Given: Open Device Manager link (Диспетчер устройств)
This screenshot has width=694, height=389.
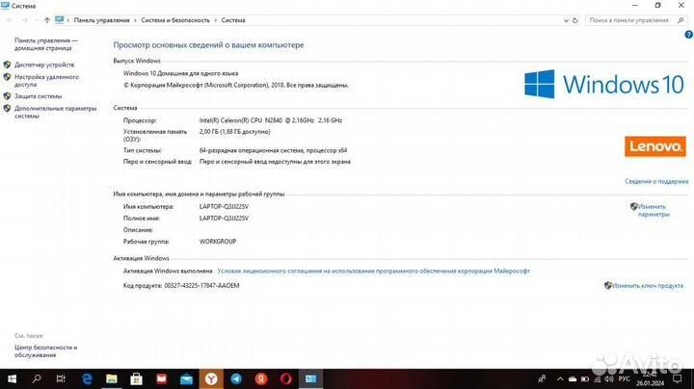Looking at the screenshot, I should [44, 65].
